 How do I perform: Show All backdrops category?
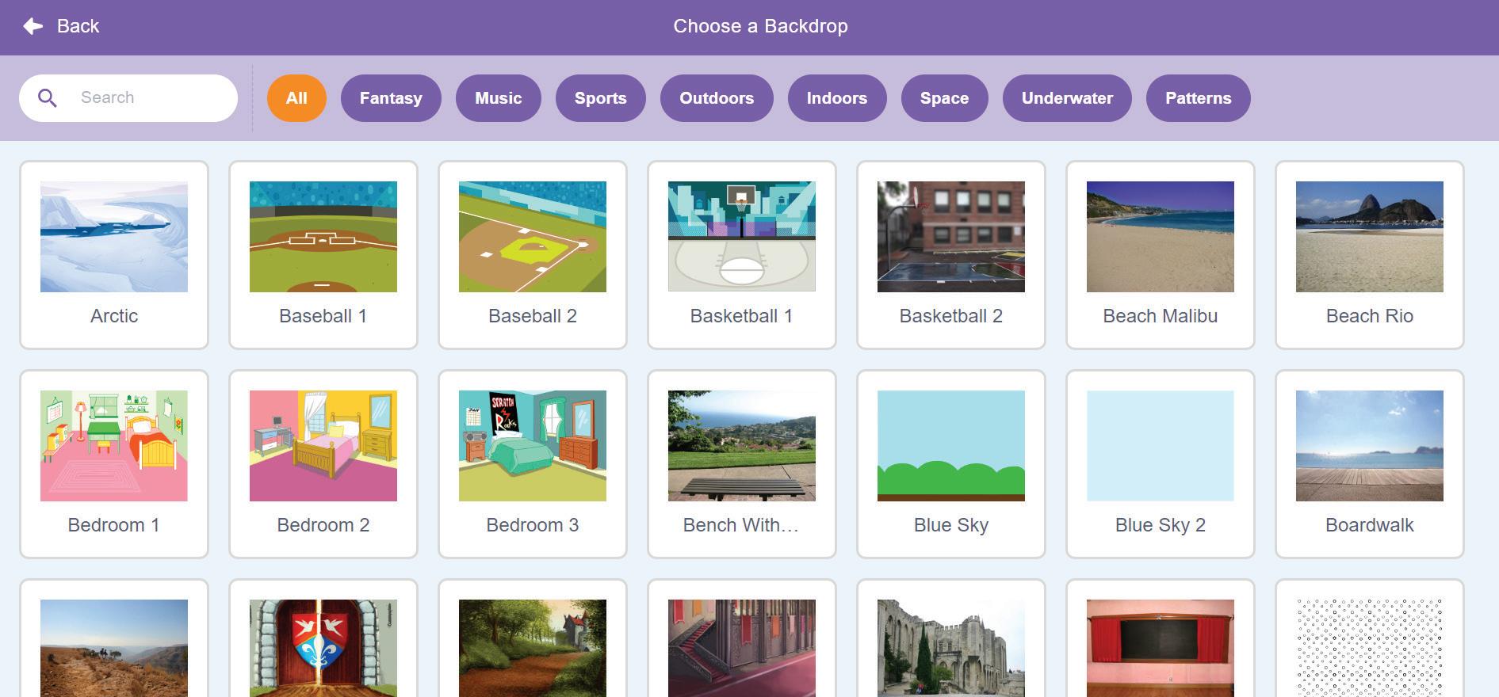pyautogui.click(x=296, y=98)
